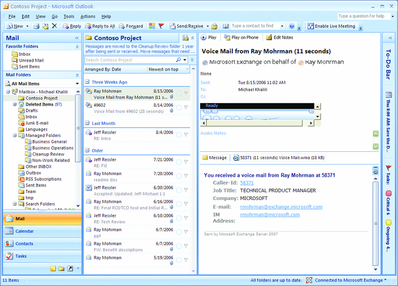Open the Actions menu
The width and height of the screenshot is (398, 286).
(x=88, y=16)
